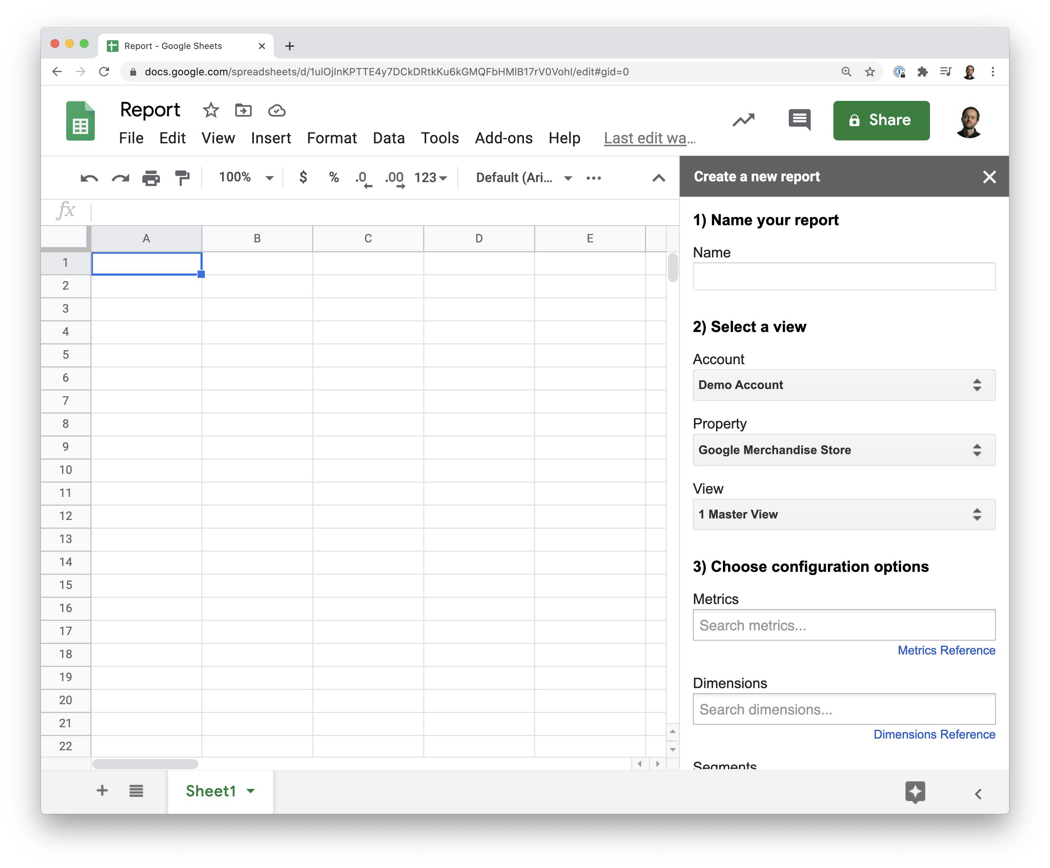Check cloud document status icon
The image size is (1050, 868).
click(x=277, y=110)
